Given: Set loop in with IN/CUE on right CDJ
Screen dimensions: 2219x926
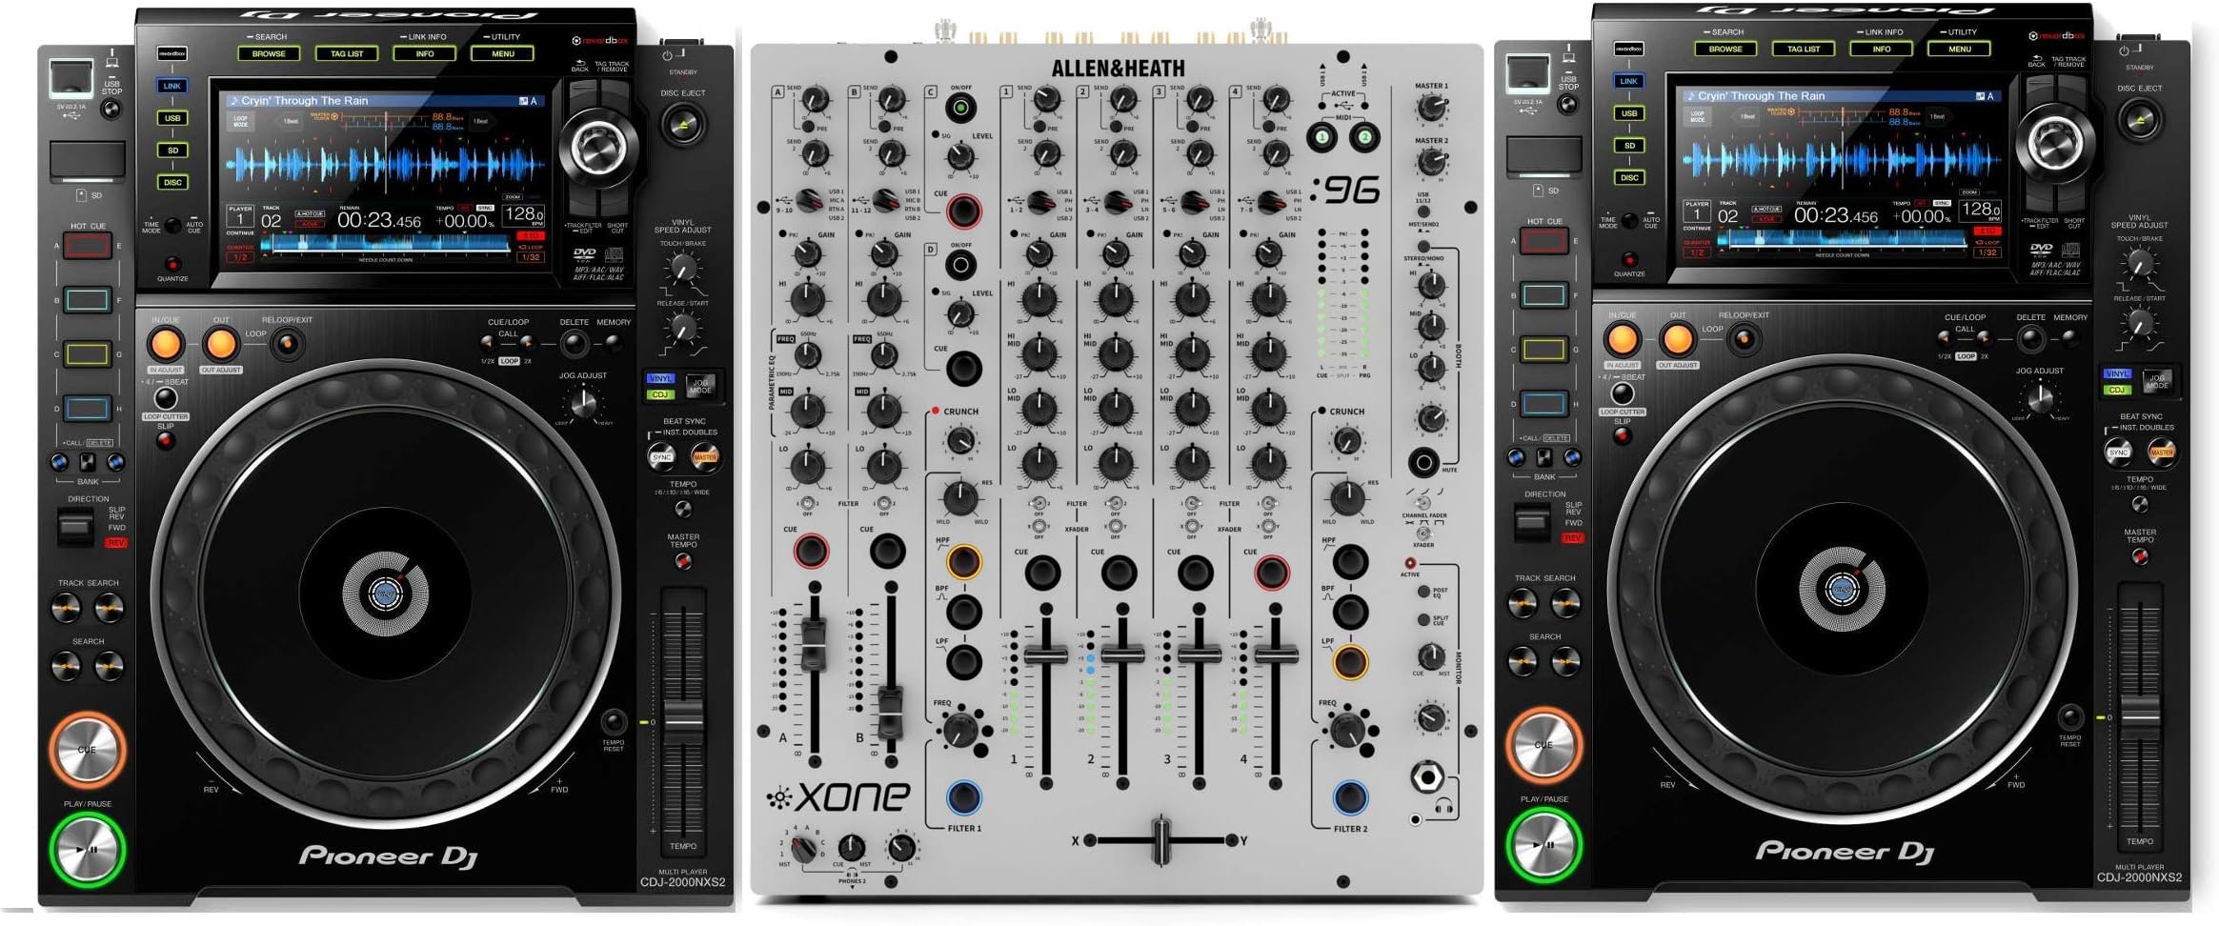Looking at the screenshot, I should click(1622, 340).
